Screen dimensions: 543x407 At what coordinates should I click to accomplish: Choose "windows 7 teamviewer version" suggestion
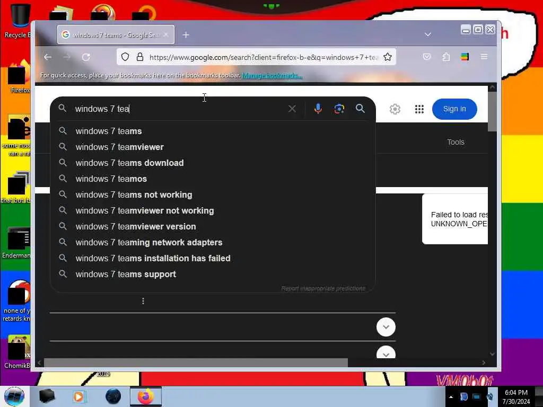point(213,227)
